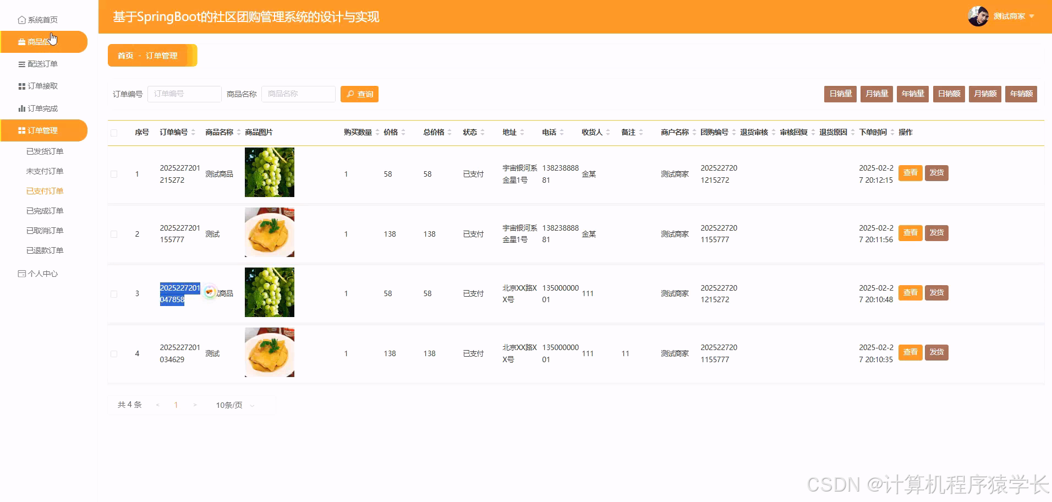Click the 查询 search button

click(x=359, y=94)
